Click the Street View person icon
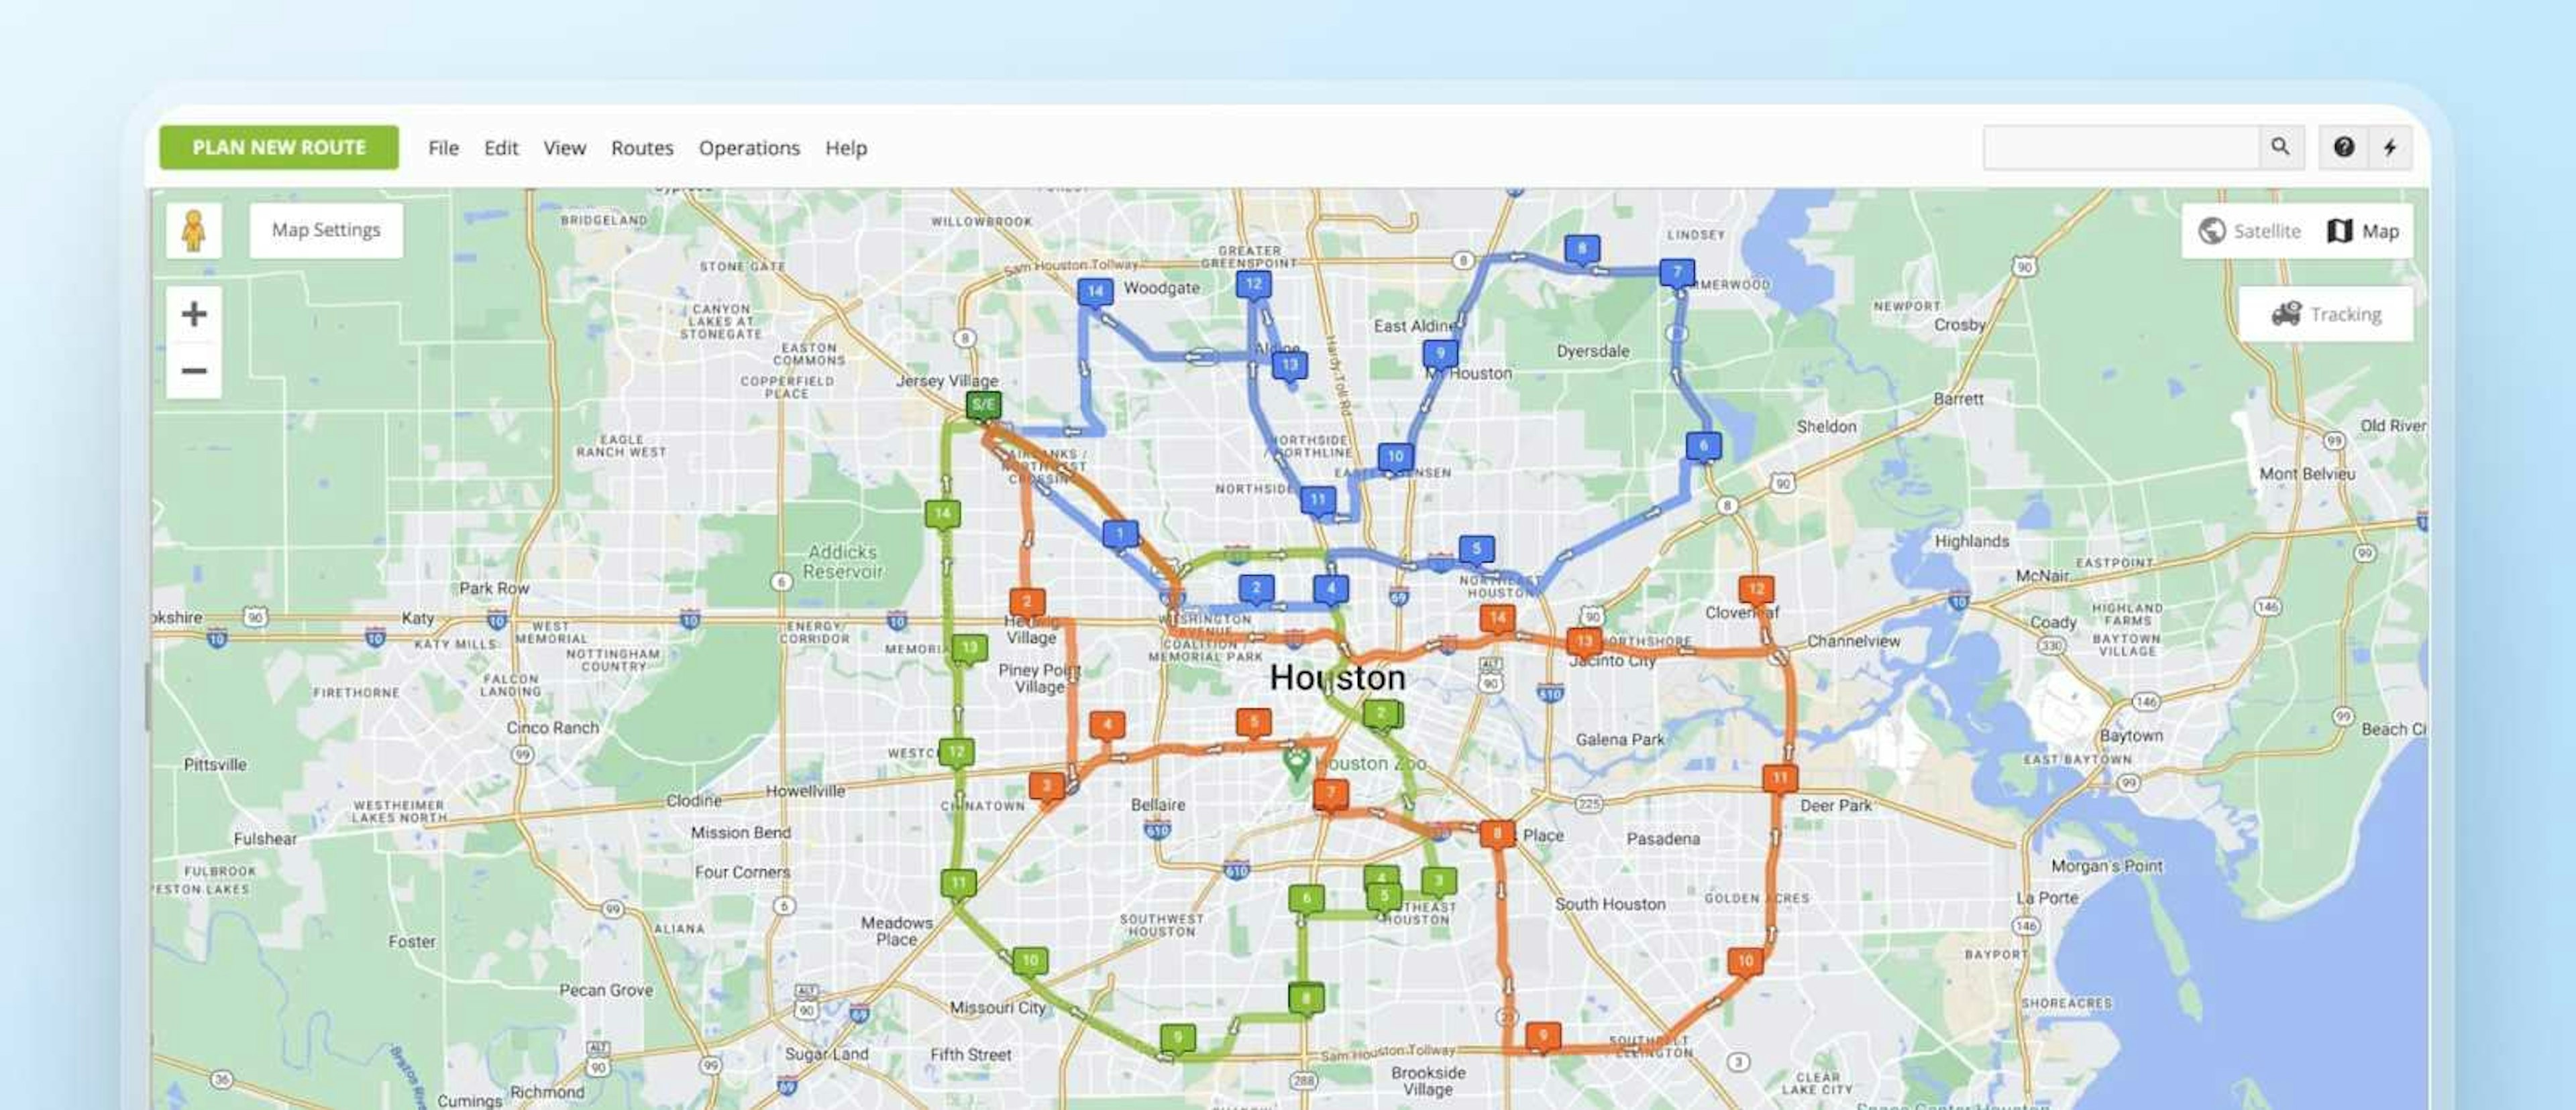 point(193,229)
